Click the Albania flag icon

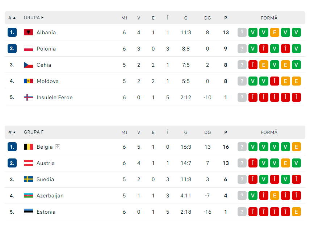coord(28,32)
